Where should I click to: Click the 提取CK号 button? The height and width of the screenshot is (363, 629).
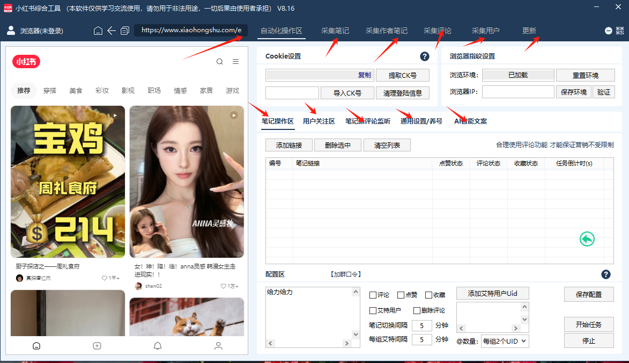(x=402, y=76)
